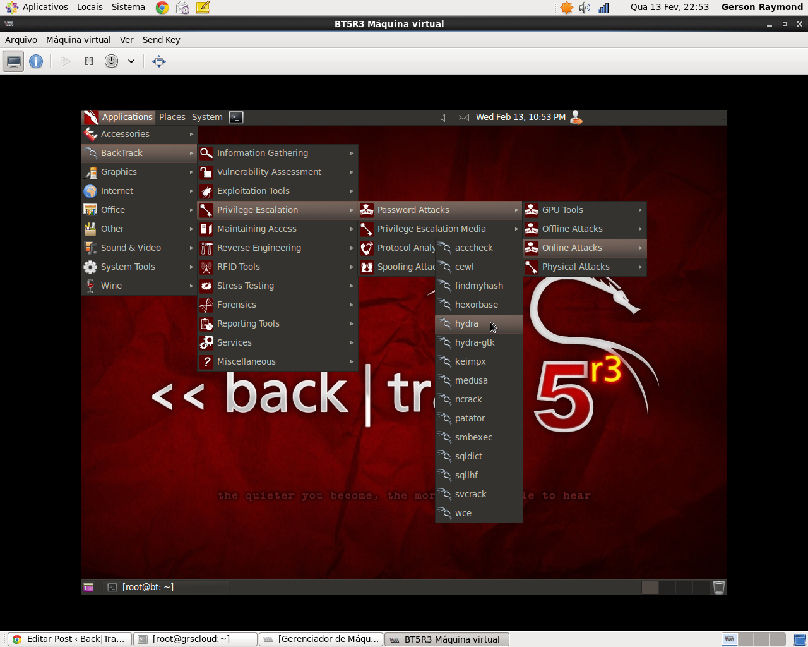
Task: Open findmyhash tool entry
Action: [479, 286]
